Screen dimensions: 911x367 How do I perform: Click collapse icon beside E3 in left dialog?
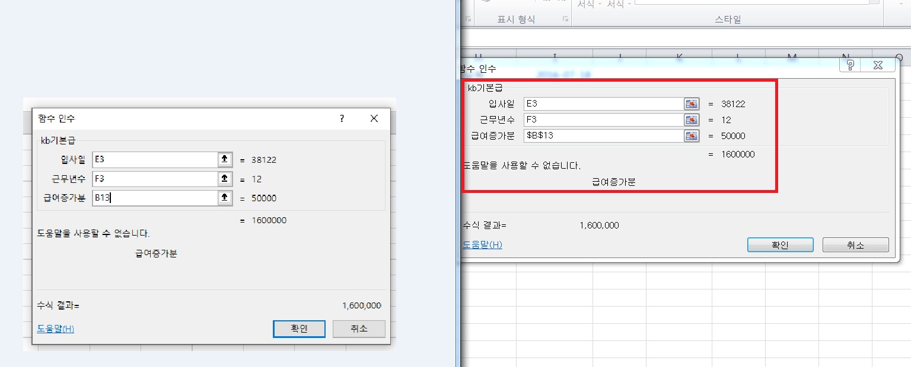click(224, 160)
